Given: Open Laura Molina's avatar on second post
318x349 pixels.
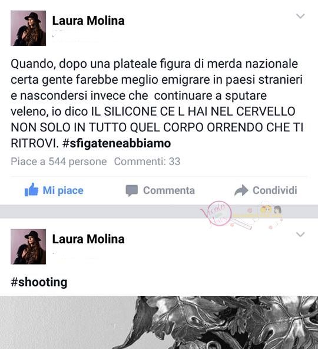Looking at the screenshot, I should point(28,246).
